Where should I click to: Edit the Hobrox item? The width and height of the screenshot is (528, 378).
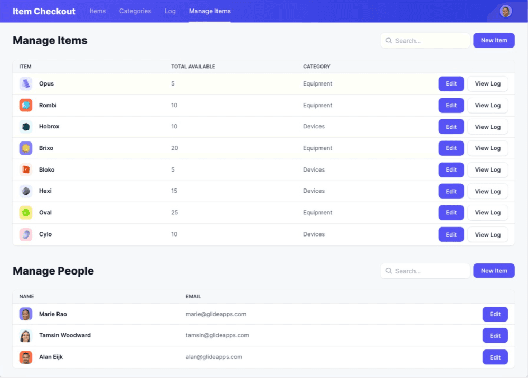coord(451,127)
